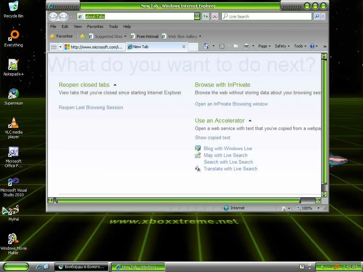This screenshot has height=272, width=363.
Task: Open the Edit menu
Action: pyautogui.click(x=65, y=27)
